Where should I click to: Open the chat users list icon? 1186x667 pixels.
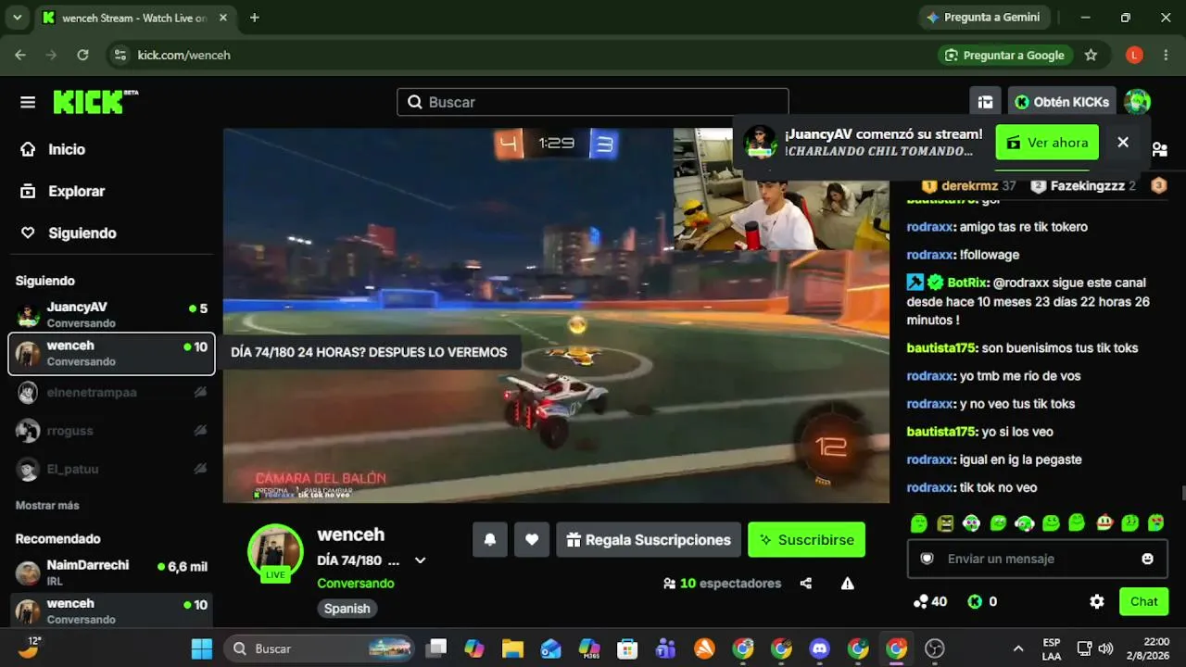tap(1159, 149)
